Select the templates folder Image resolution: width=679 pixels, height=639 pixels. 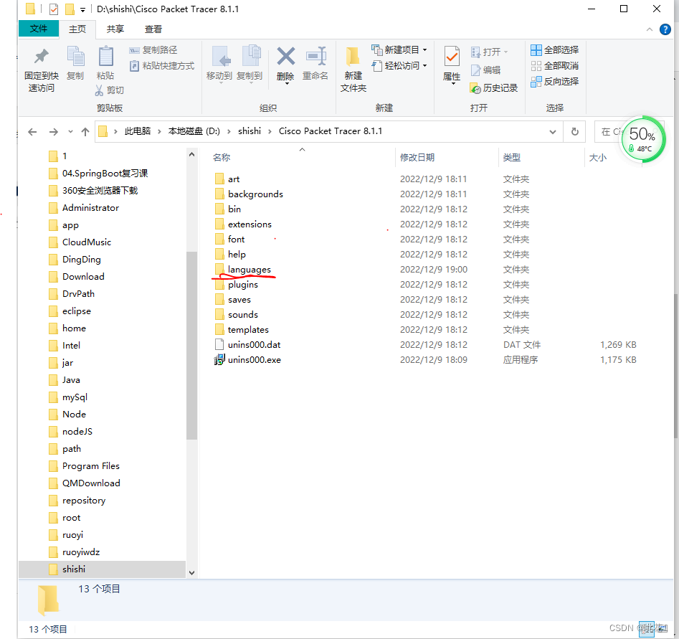coord(248,330)
